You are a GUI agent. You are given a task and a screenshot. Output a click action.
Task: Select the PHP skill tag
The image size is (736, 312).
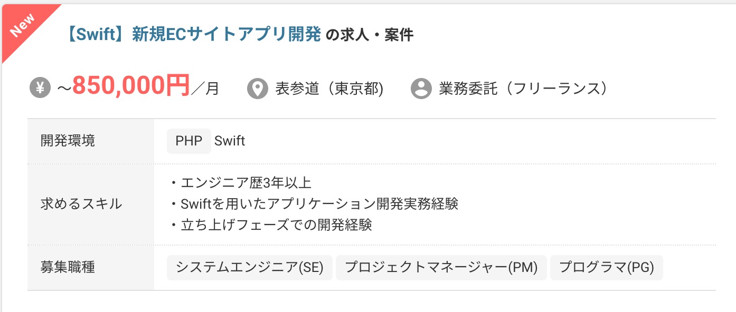coord(189,141)
